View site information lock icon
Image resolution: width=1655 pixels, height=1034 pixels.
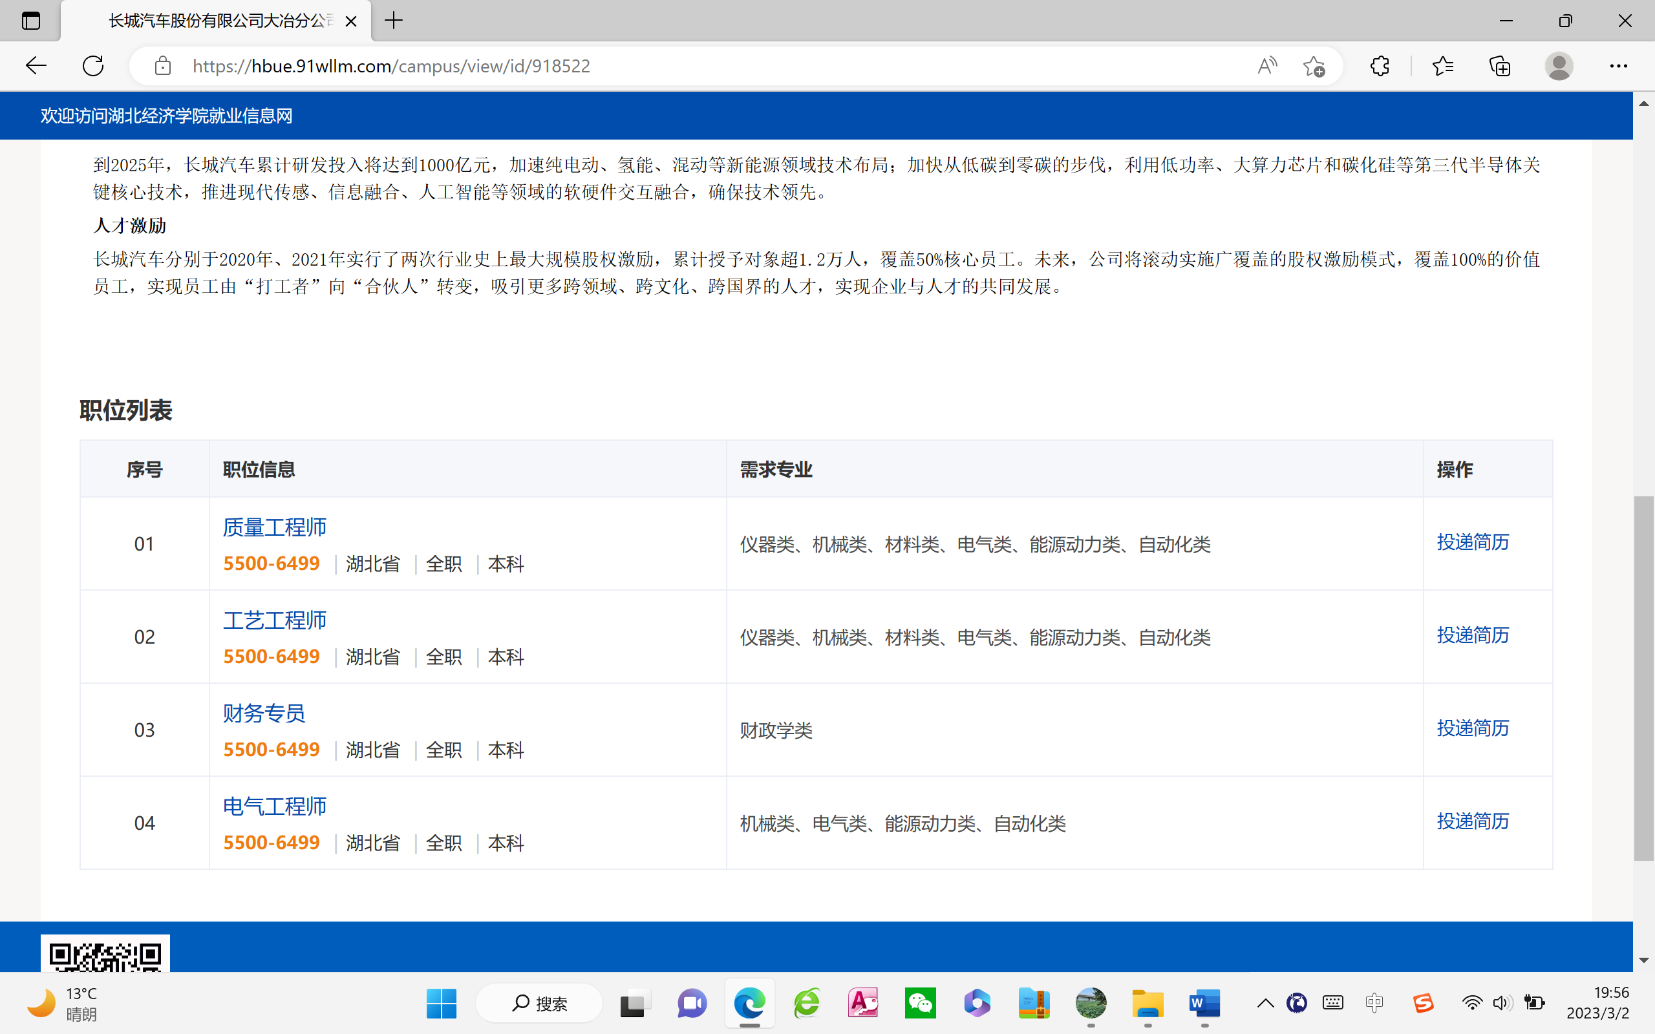[163, 66]
